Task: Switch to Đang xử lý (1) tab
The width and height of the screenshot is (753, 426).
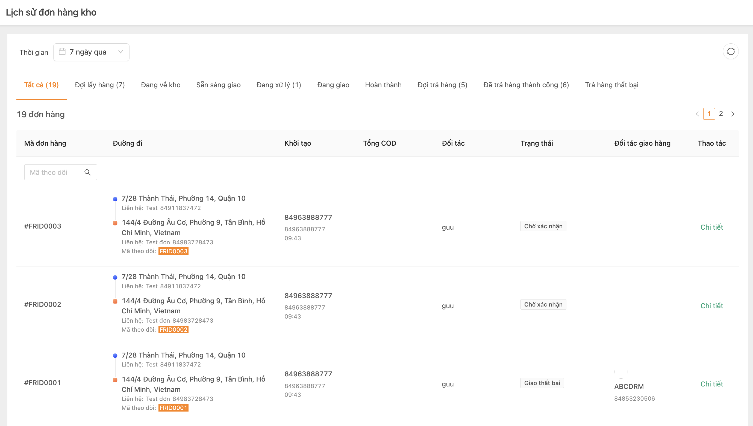Action: [279, 85]
